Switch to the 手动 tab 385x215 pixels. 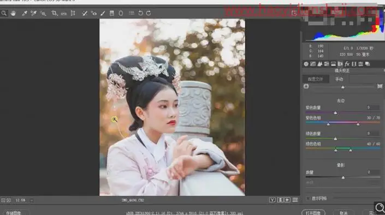pyautogui.click(x=339, y=79)
